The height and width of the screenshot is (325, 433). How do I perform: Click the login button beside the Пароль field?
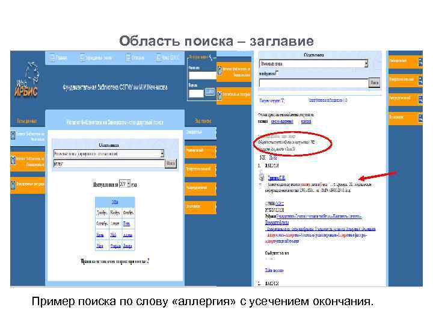[x=210, y=91]
